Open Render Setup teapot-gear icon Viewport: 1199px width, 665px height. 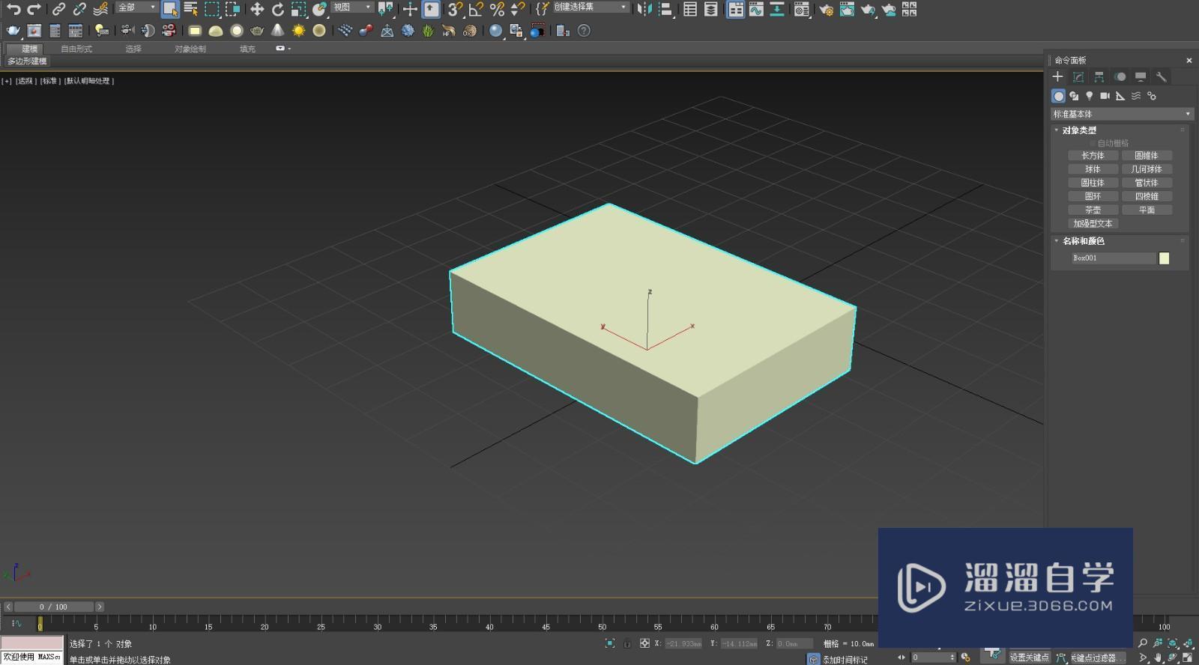tap(826, 9)
